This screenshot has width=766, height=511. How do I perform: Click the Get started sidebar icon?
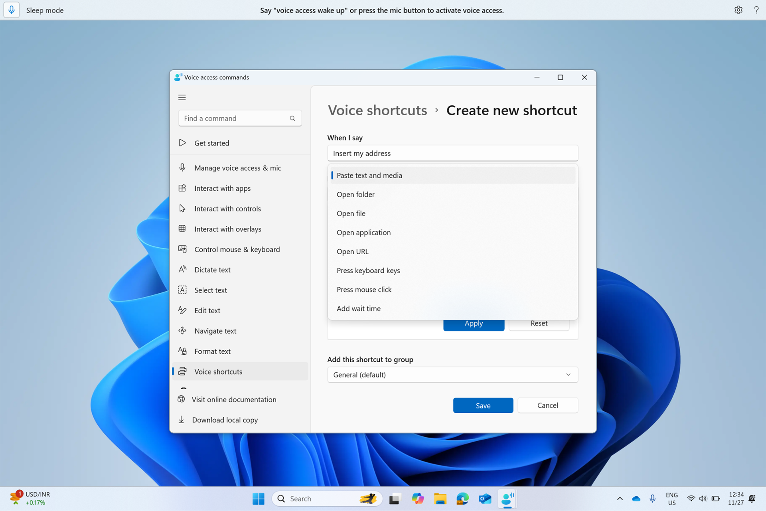click(x=182, y=142)
